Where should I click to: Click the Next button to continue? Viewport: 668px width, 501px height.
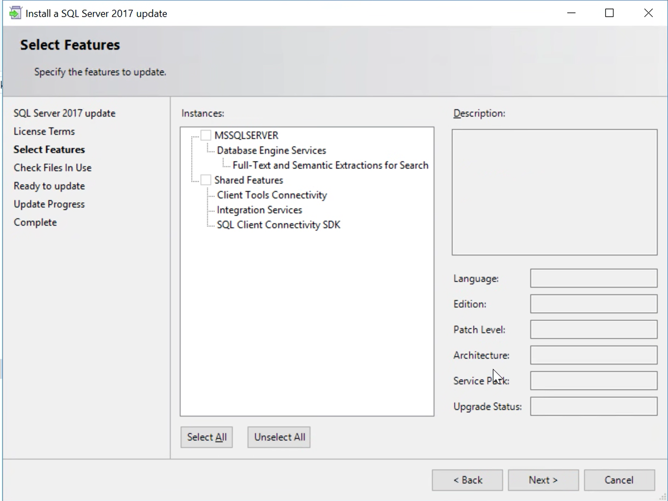coord(543,480)
